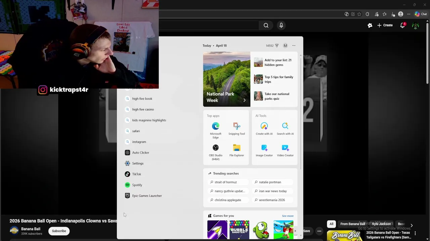The height and width of the screenshot is (241, 430).
Task: Open National Park Week image card
Action: (x=226, y=79)
